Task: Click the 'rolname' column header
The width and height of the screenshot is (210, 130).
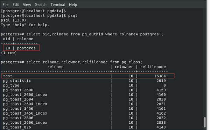Action: (25, 39)
